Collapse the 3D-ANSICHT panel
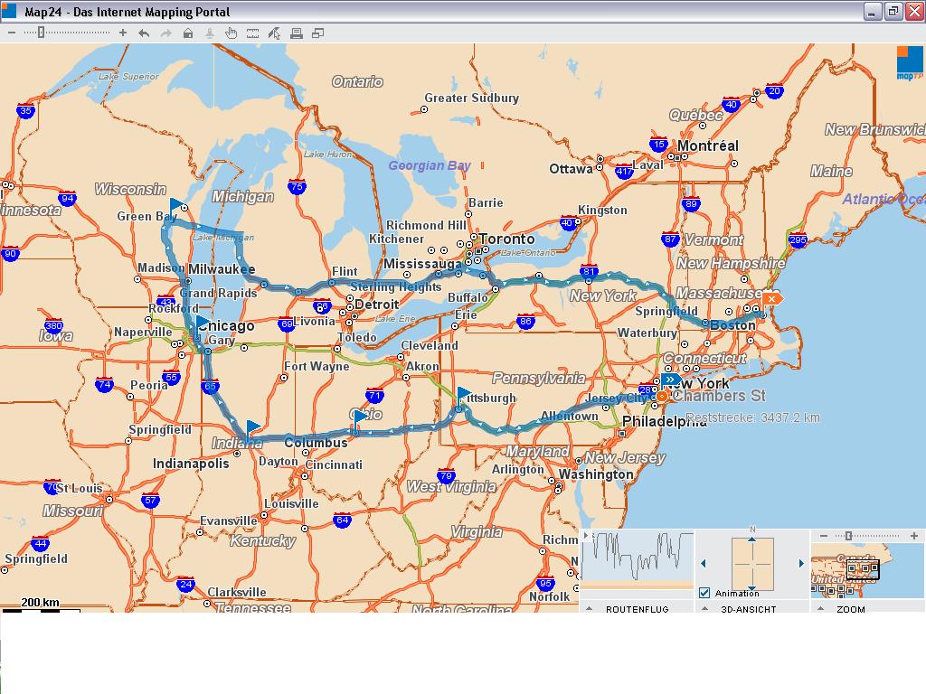The image size is (926, 694). [705, 609]
